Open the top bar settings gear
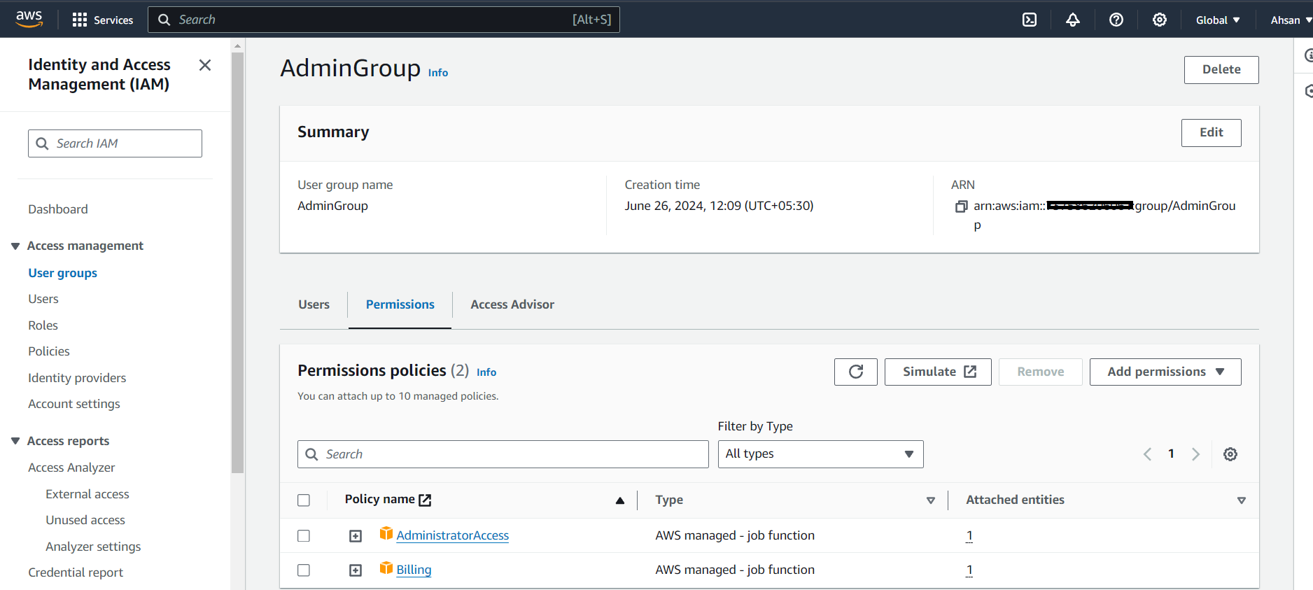1313x590 pixels. (x=1160, y=20)
